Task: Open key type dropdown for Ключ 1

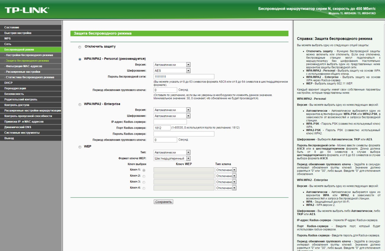Action: [226, 170]
